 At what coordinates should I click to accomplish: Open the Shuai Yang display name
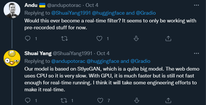38,53
